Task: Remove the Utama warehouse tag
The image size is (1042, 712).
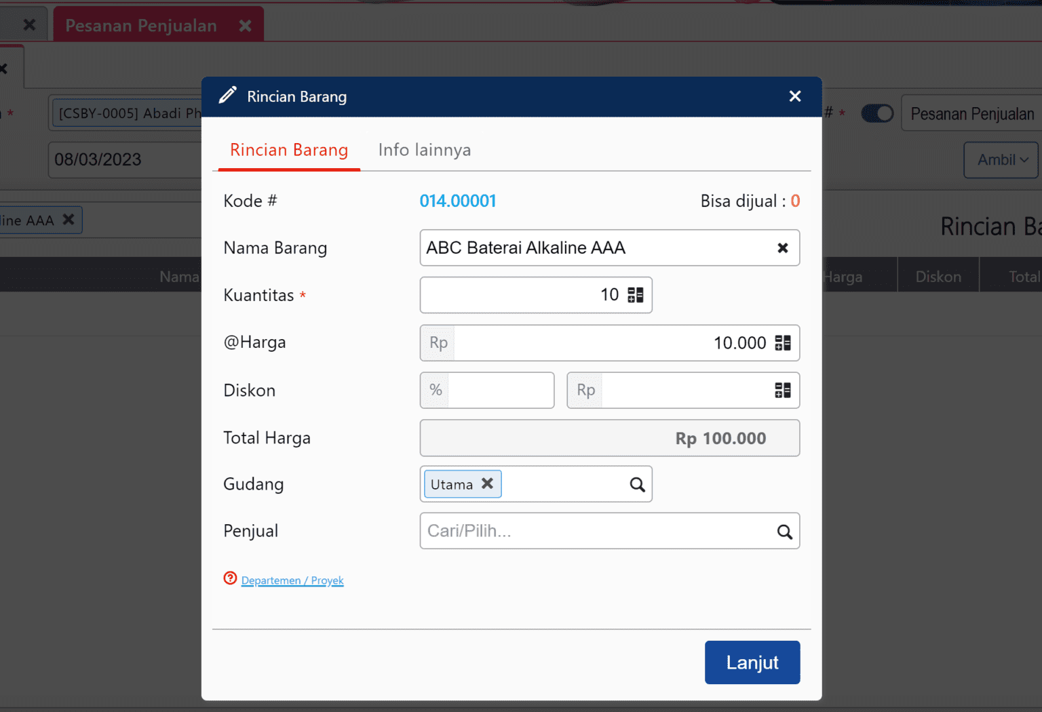Action: (x=487, y=483)
